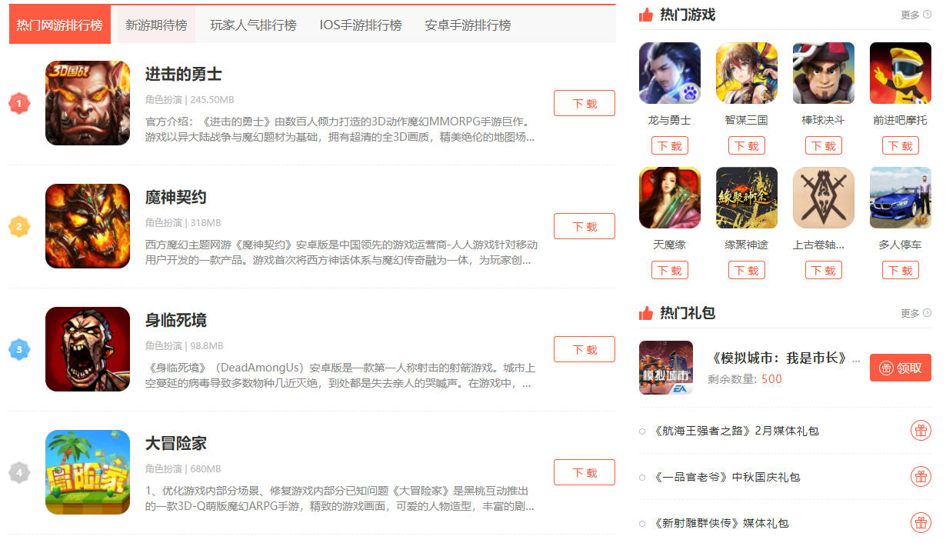
Task: Open the 前进吧摩托 game icon
Action: pyautogui.click(x=901, y=73)
